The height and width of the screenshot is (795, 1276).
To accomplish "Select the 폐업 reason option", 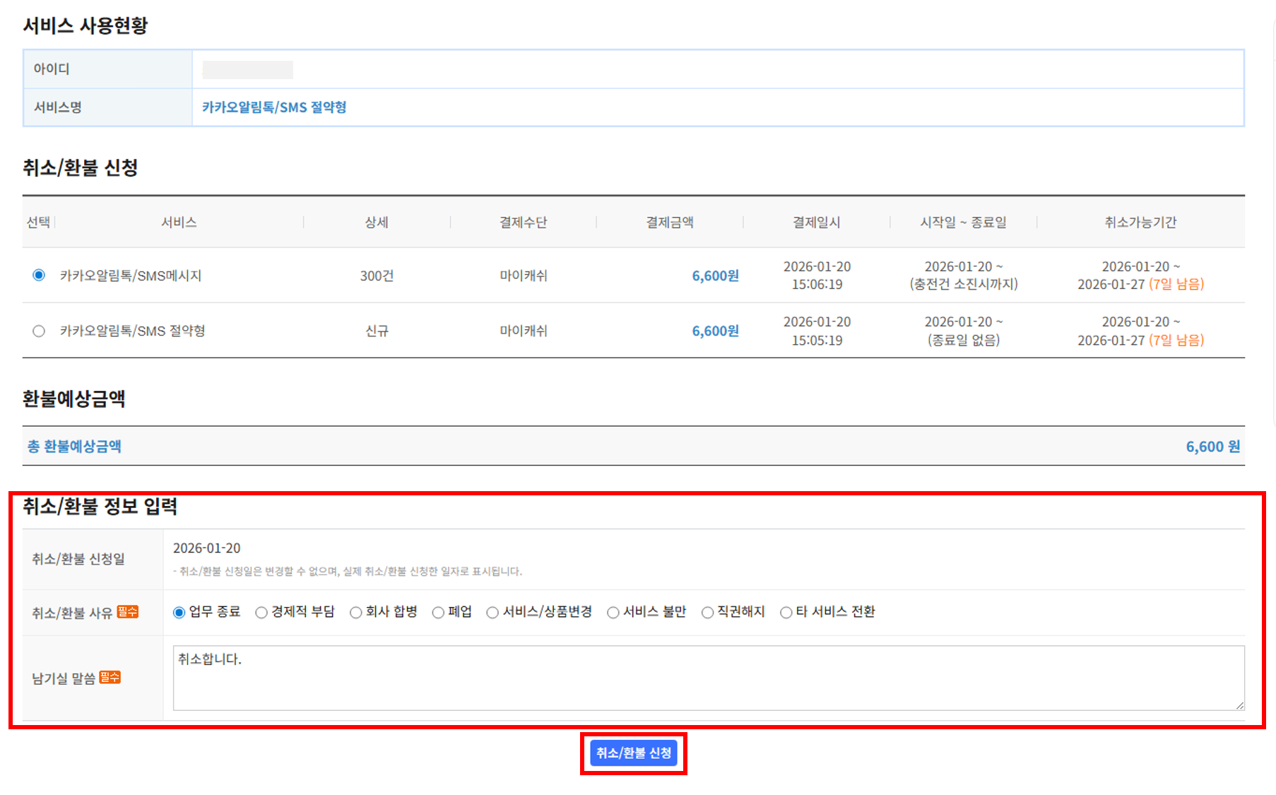I will (x=438, y=612).
